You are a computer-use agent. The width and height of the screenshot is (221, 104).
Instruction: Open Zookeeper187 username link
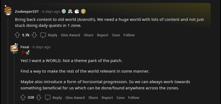(27, 11)
